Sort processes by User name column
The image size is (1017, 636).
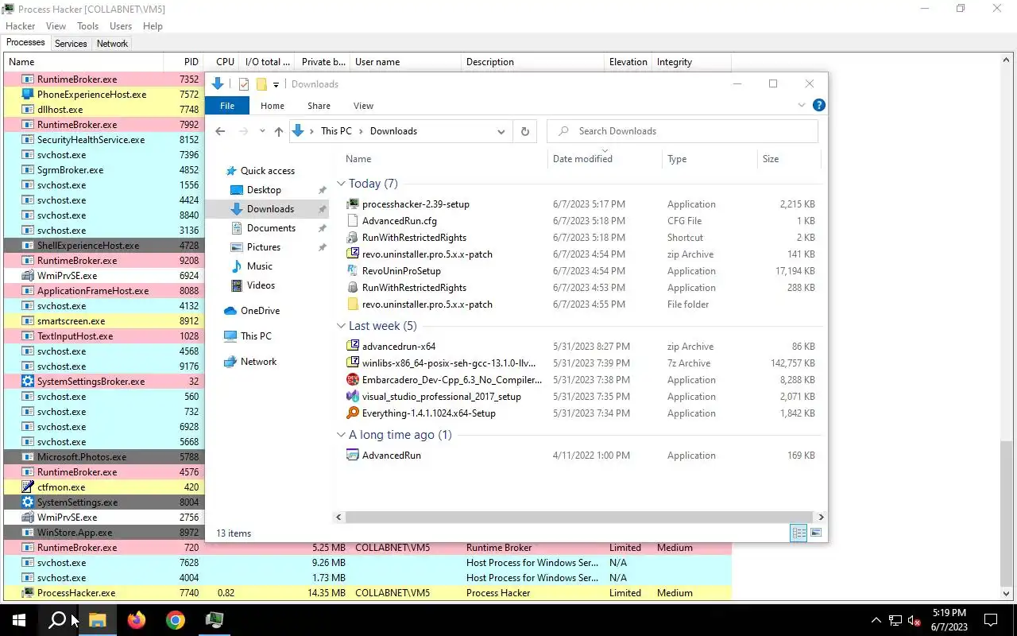(x=405, y=62)
